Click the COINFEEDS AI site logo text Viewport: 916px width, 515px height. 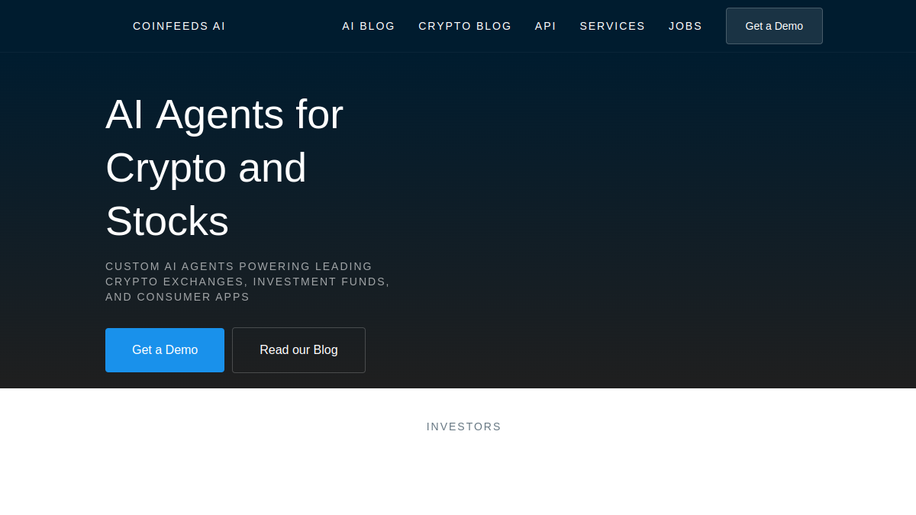(x=179, y=26)
